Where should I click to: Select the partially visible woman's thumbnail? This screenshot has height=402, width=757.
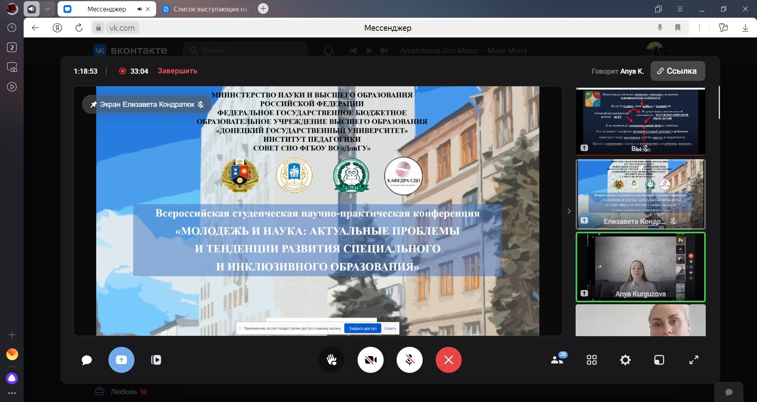tap(641, 320)
